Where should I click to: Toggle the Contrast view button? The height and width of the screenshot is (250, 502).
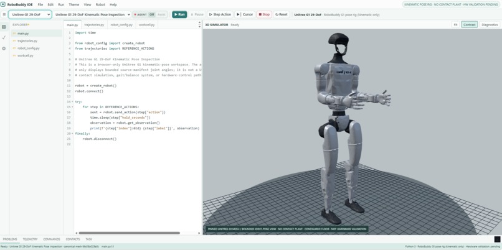click(470, 25)
